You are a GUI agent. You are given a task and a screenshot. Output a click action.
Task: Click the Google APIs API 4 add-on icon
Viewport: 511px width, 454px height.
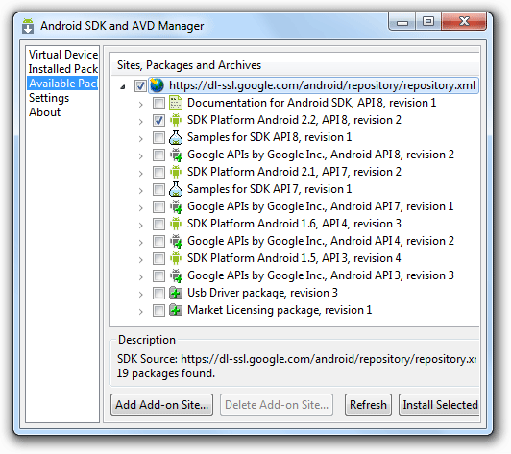(176, 241)
